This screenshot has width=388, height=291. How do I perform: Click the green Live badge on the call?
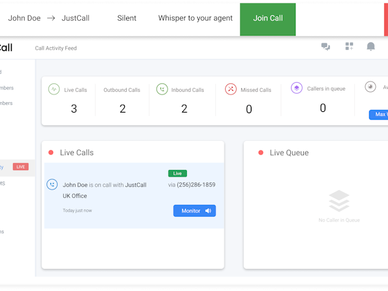(x=177, y=173)
